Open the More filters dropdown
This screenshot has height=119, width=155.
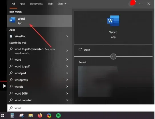click(x=62, y=4)
